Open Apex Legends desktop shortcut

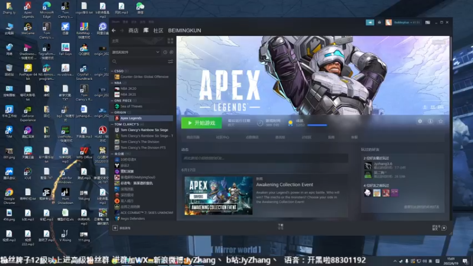click(x=28, y=9)
